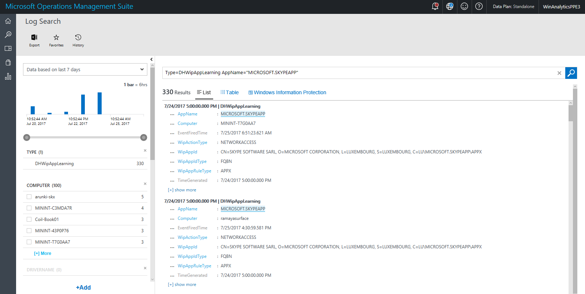Open the 'Data based on last 7 days' dropdown
Screen dimensions: 585x294
tap(85, 69)
